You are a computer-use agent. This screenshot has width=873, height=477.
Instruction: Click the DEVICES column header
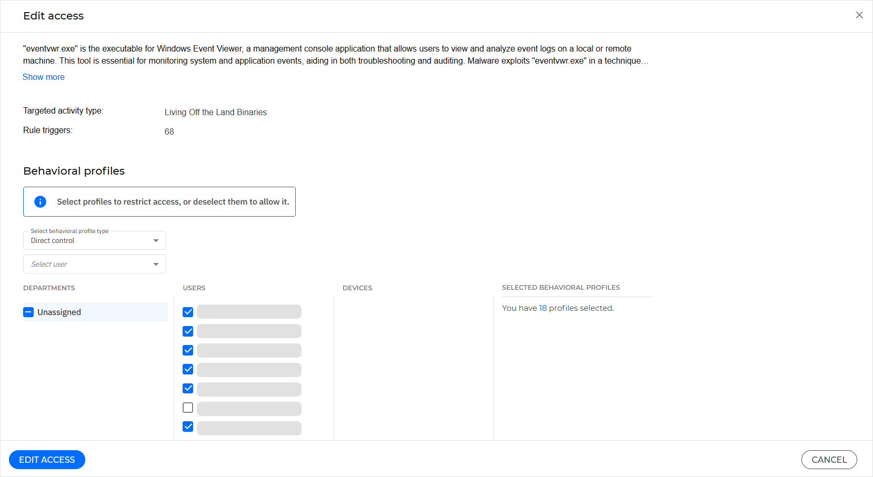[x=357, y=288]
